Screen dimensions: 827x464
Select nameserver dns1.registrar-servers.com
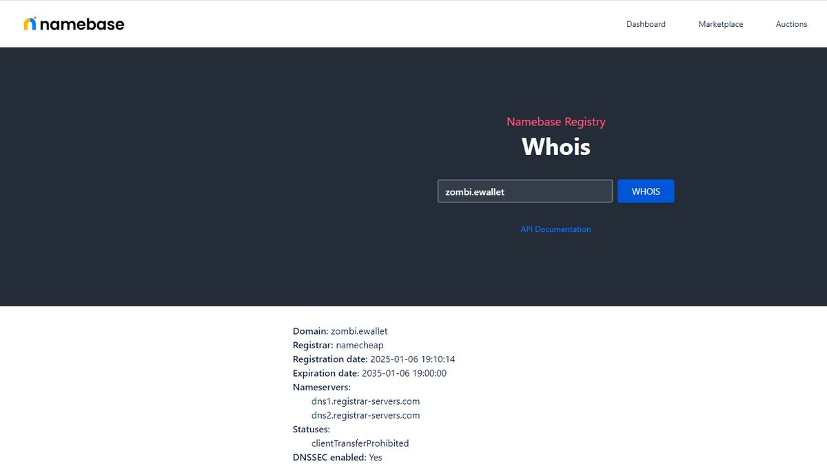pyautogui.click(x=365, y=401)
